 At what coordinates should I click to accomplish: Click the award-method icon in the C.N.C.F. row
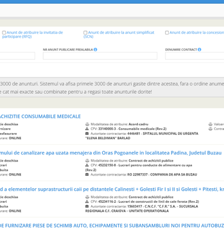[x=87, y=197]
